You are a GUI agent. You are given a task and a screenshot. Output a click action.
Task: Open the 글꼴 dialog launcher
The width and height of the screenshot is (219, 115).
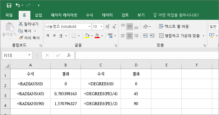pos(116,45)
